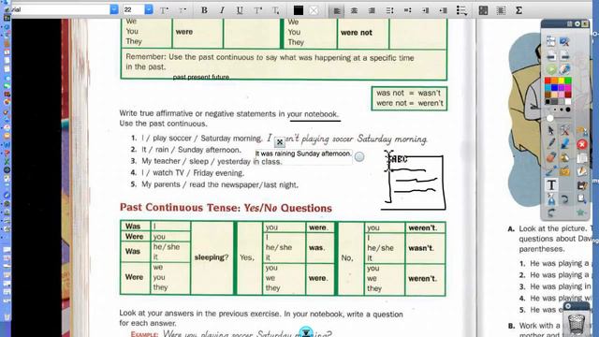Click the trash can at the bottom right
Screen dimensions: 599x337
[577, 323]
